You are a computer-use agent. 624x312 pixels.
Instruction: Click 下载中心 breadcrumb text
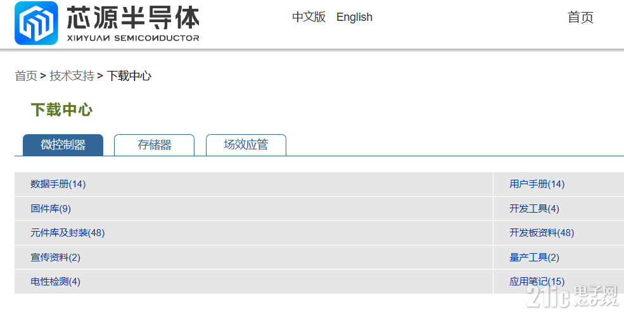coord(129,75)
